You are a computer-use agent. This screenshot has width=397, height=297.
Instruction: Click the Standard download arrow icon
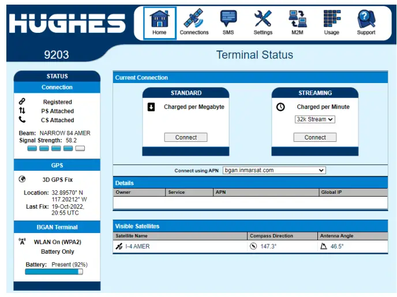[151, 107]
